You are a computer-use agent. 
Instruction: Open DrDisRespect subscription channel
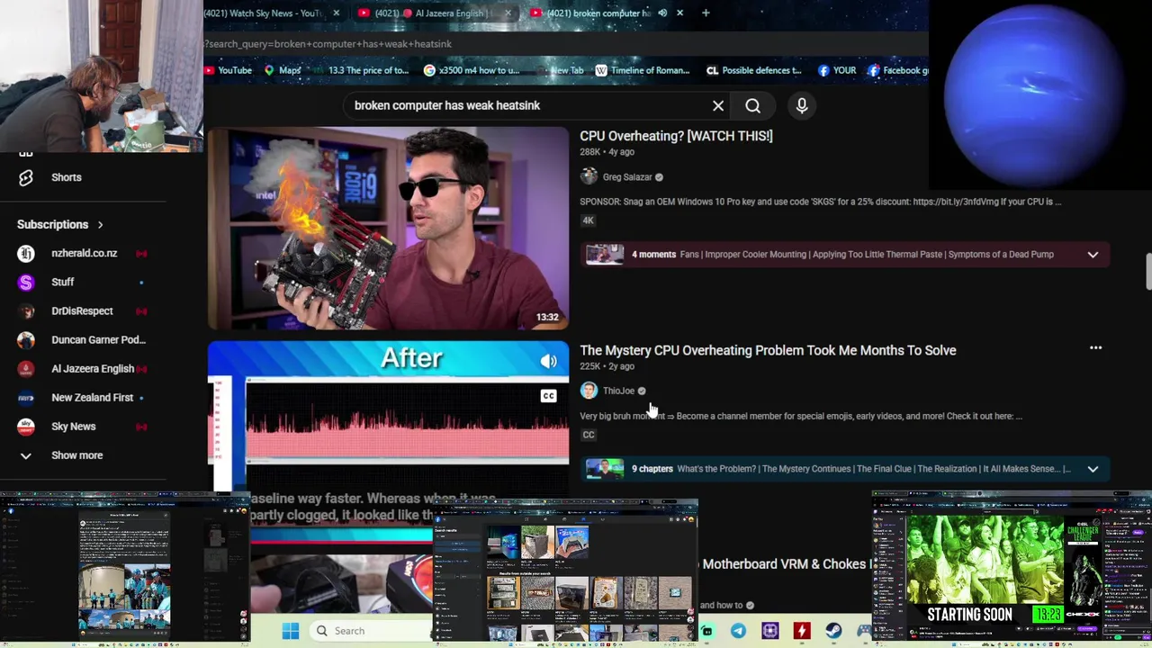pos(82,310)
